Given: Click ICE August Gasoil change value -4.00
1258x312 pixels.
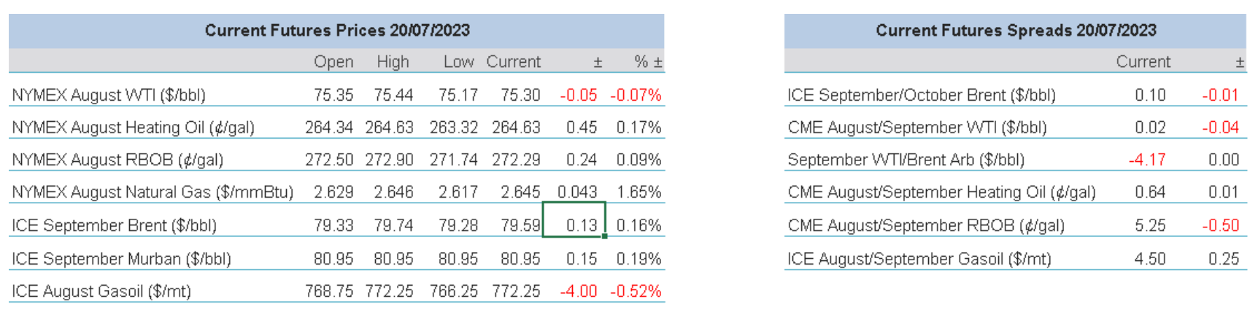Looking at the screenshot, I should coord(578,292).
